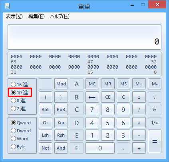Click the number 9 key
The height and width of the screenshot is (162, 169).
(x=123, y=109)
